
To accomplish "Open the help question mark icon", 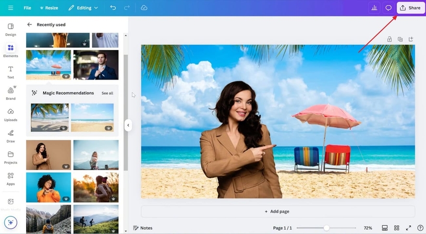I will click(420, 228).
